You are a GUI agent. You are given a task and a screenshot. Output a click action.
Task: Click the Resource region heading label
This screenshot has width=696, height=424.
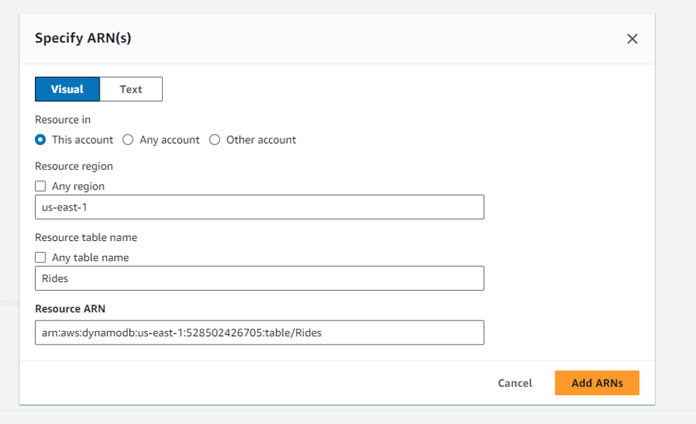[74, 166]
